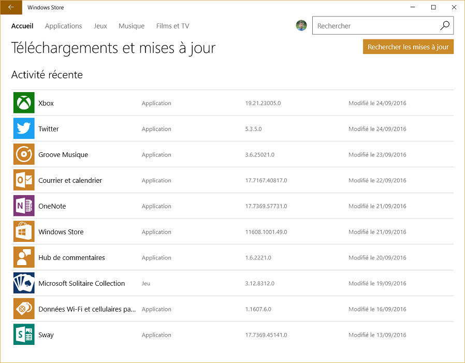
Task: Open Courrier et calendrier name link
Action: click(70, 180)
